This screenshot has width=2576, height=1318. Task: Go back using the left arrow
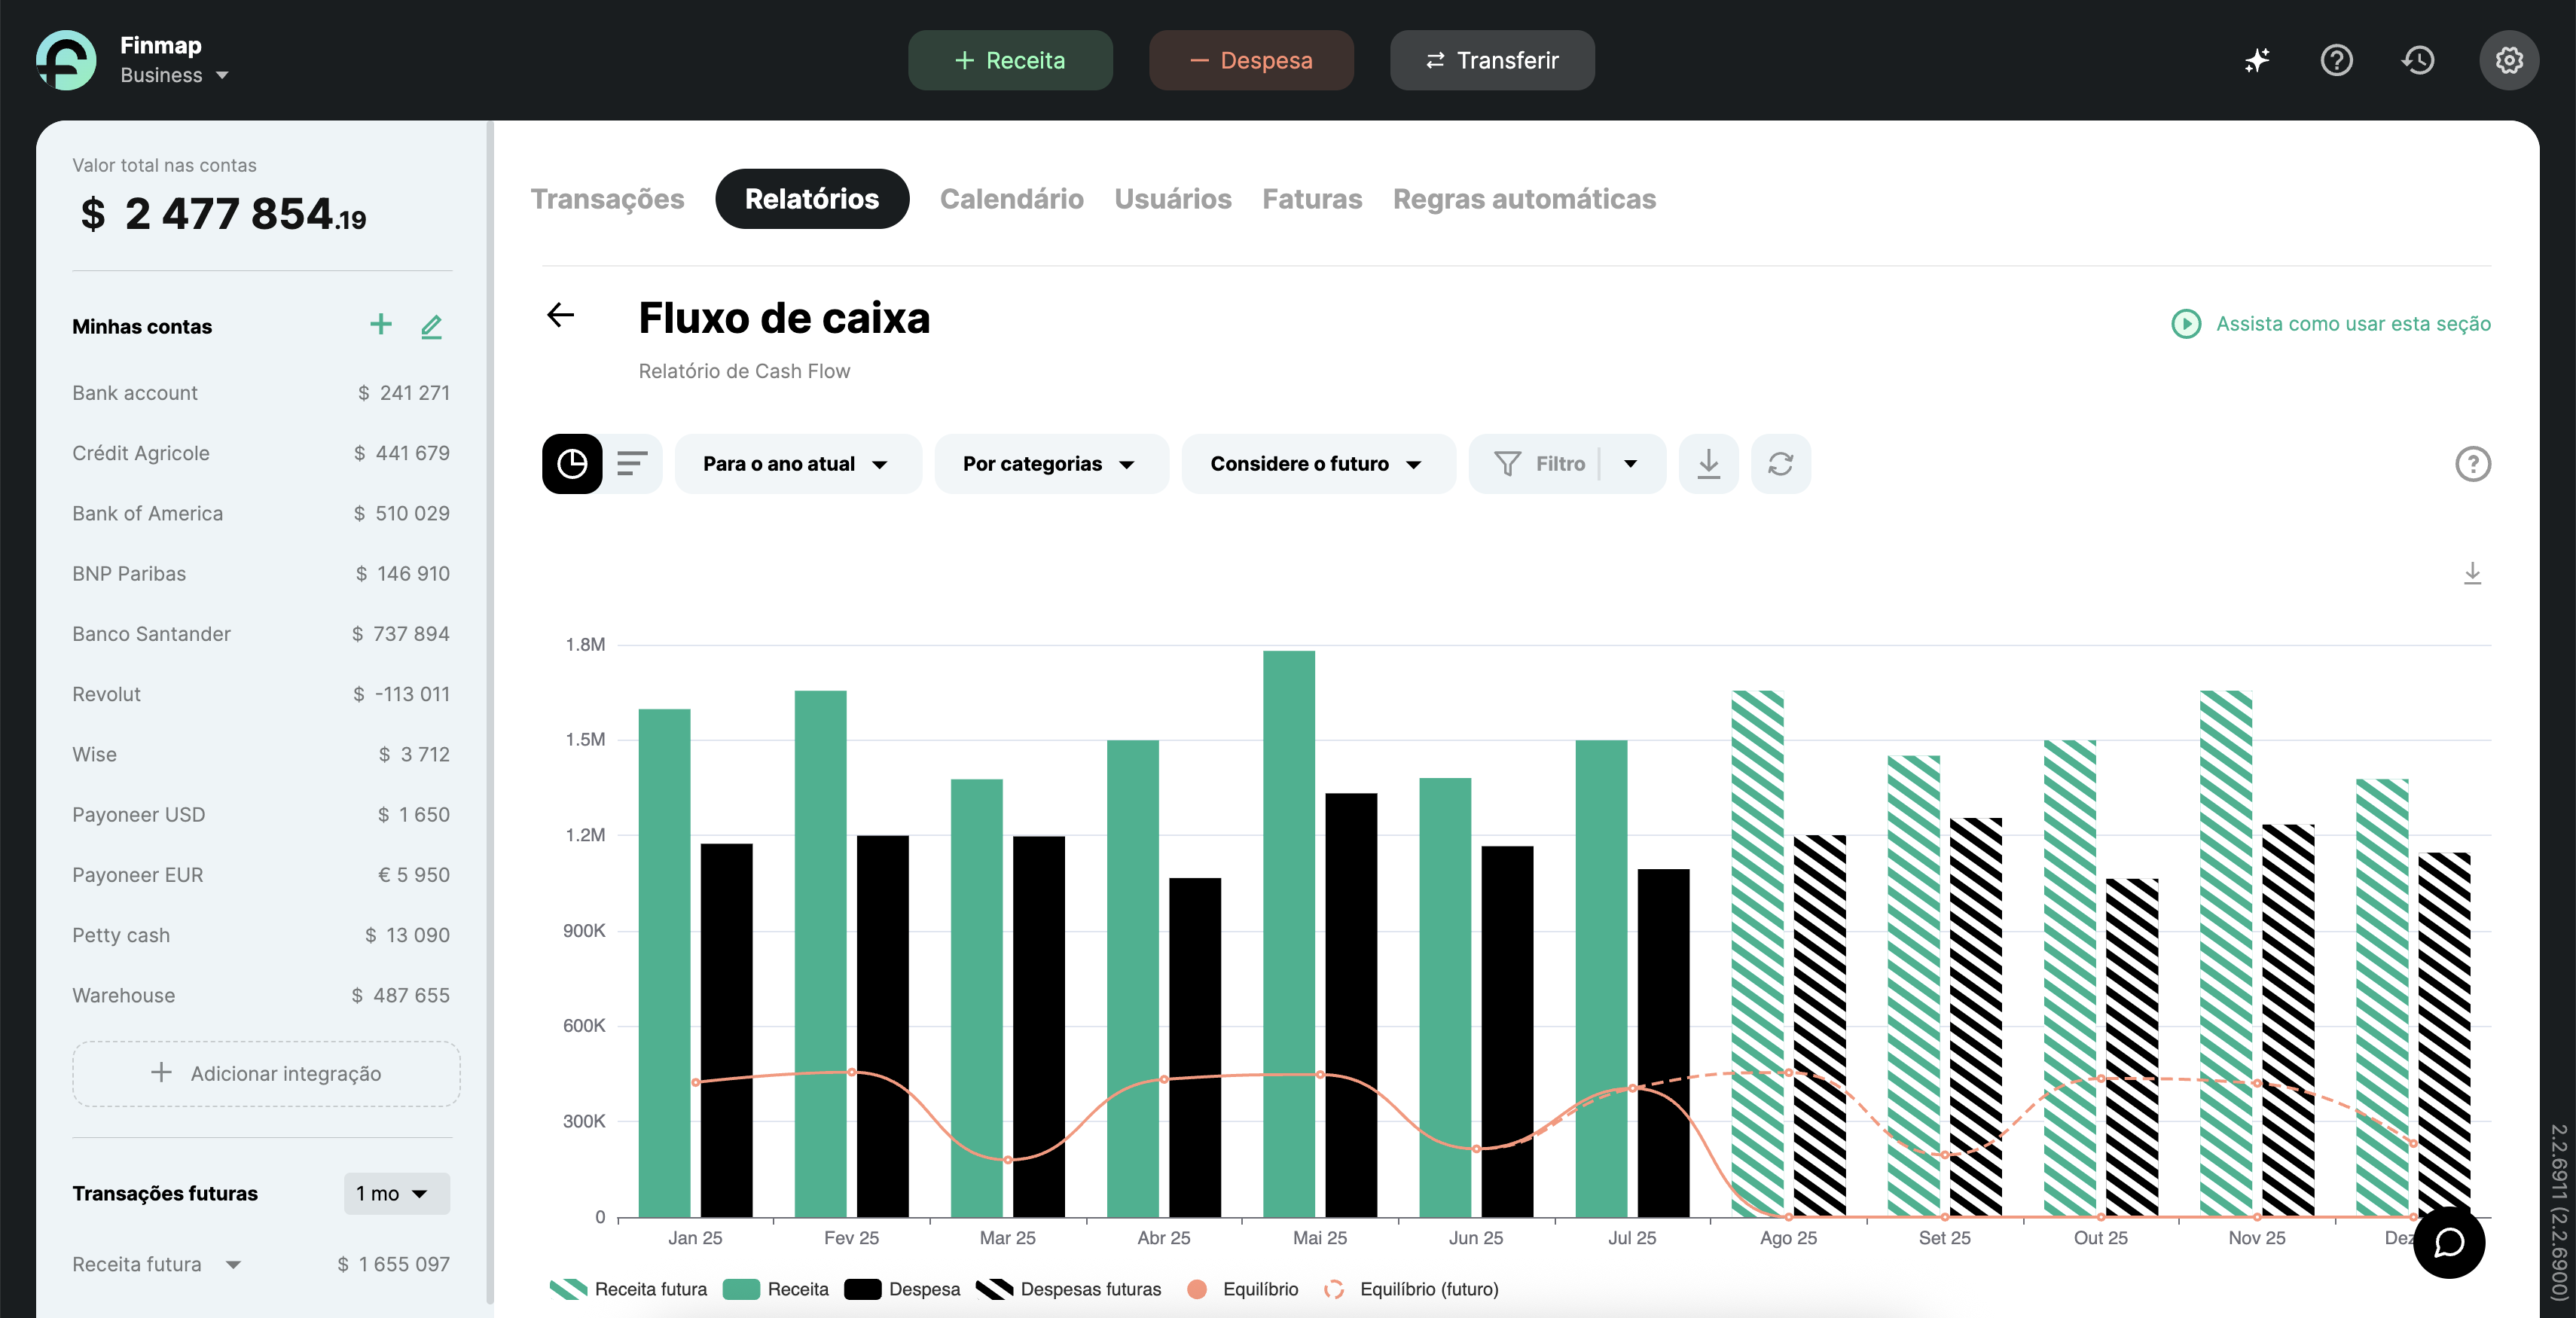(x=561, y=315)
